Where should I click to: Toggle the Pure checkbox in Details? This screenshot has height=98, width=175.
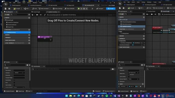pos(14,83)
